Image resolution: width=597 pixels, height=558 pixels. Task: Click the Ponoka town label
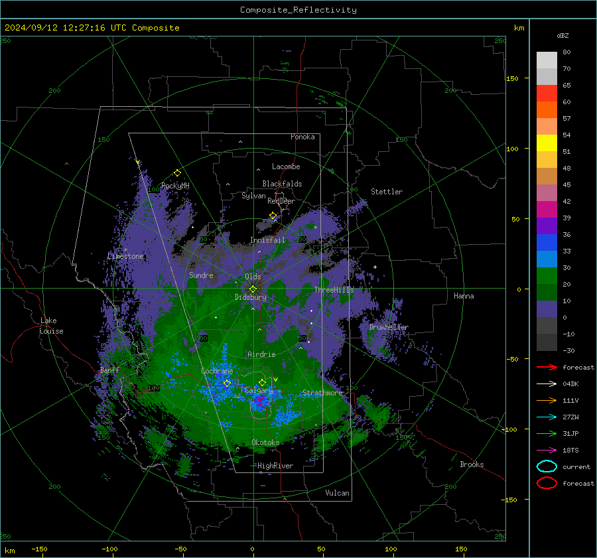[x=302, y=137]
